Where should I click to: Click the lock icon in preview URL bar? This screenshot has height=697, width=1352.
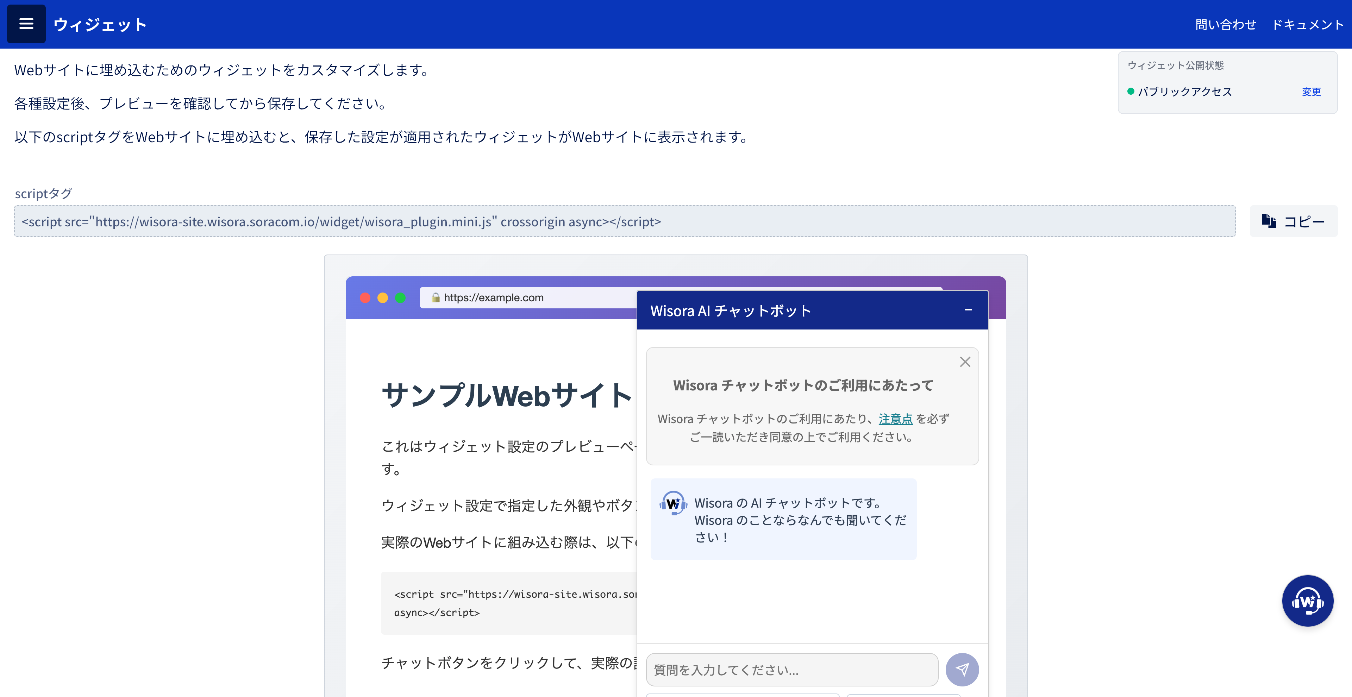point(435,297)
